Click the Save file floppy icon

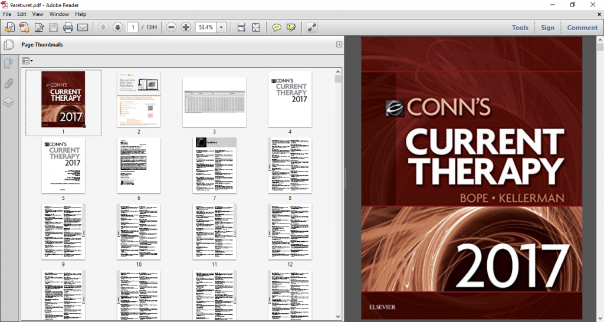pyautogui.click(x=54, y=27)
